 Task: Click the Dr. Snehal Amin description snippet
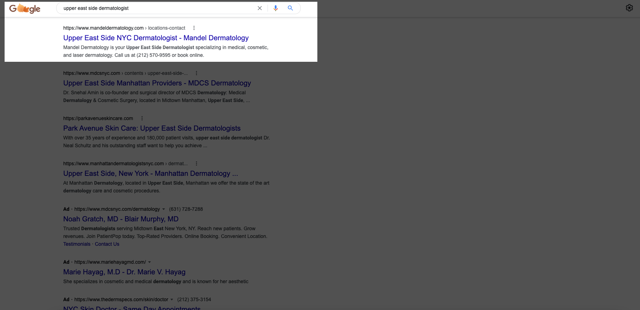157,96
